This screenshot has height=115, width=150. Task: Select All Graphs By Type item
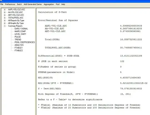pos(16,23)
